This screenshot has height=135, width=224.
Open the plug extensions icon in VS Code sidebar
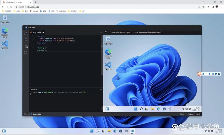click(x=26, y=46)
